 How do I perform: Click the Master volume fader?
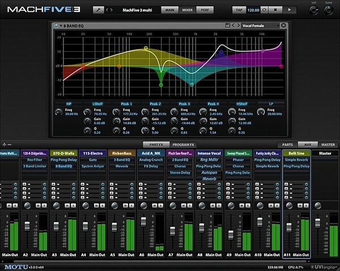[x=318, y=223]
